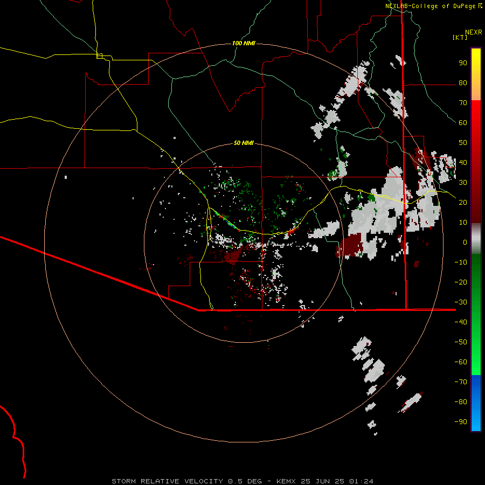
Task: Click the -90 value on the velocity scale
Action: pos(461,422)
